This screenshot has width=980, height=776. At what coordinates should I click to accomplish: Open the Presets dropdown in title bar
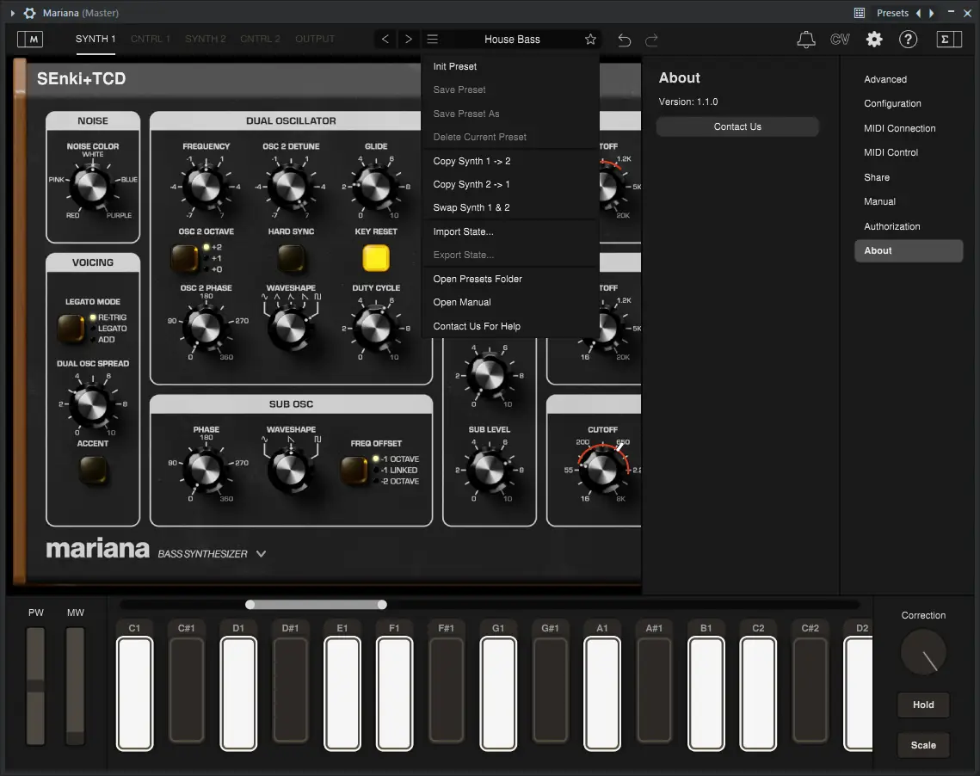(892, 13)
